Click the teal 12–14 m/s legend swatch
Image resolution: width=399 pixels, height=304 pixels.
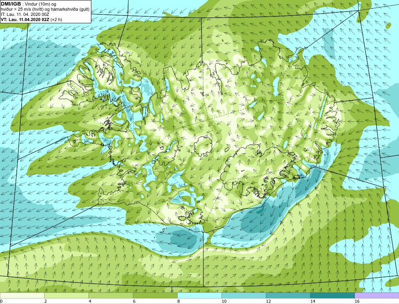[288, 295]
